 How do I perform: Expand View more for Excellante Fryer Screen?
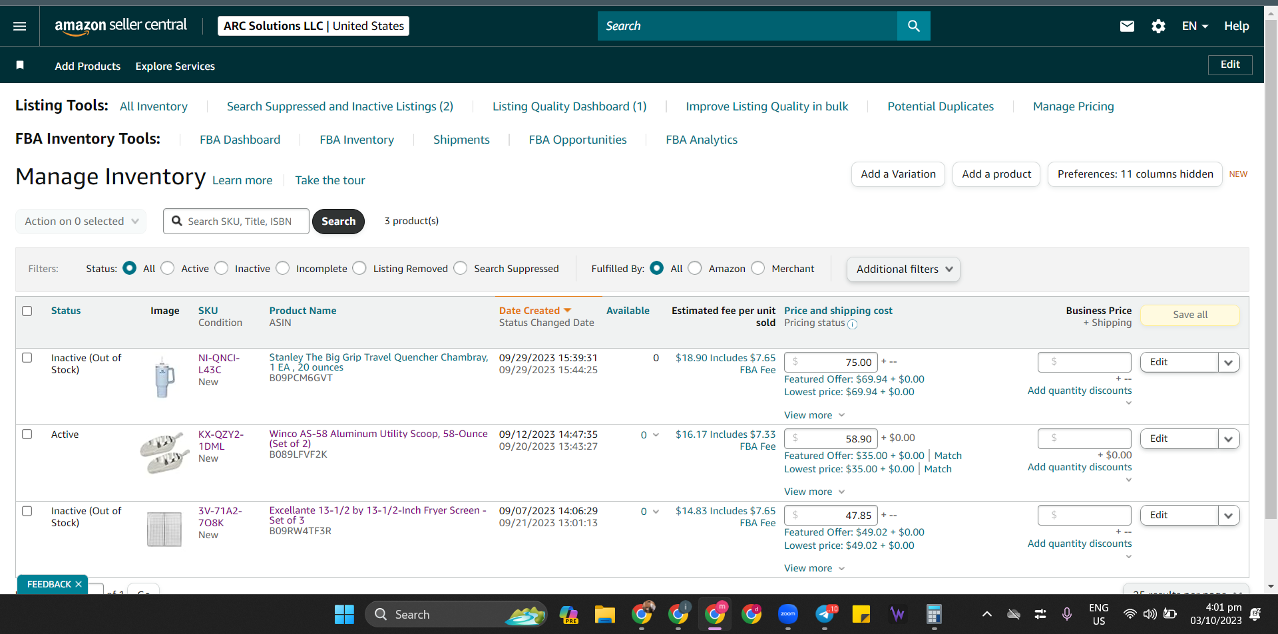(x=814, y=568)
